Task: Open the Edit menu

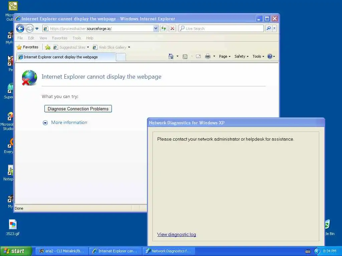Action: click(31, 38)
